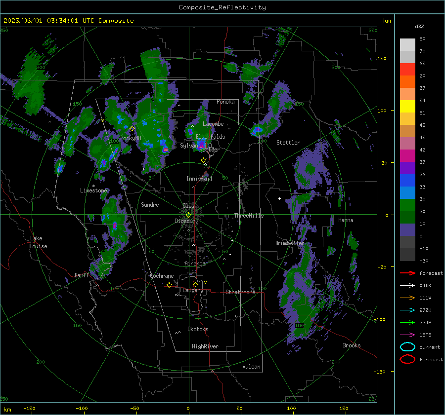Click the yellow diamond marker at Olds
This screenshot has width=445, height=415.
(x=188, y=215)
